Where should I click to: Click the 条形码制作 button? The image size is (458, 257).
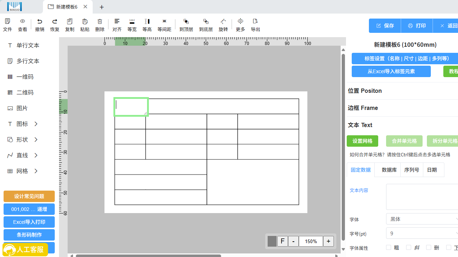[29, 235]
